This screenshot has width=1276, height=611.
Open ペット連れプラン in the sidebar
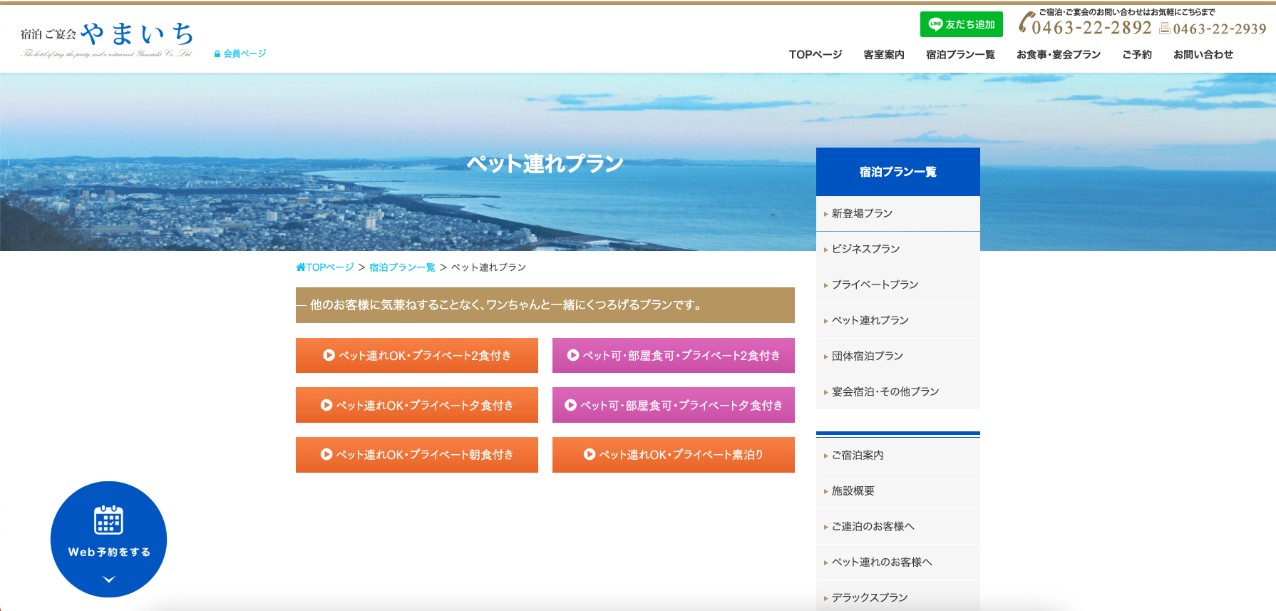tap(898, 320)
